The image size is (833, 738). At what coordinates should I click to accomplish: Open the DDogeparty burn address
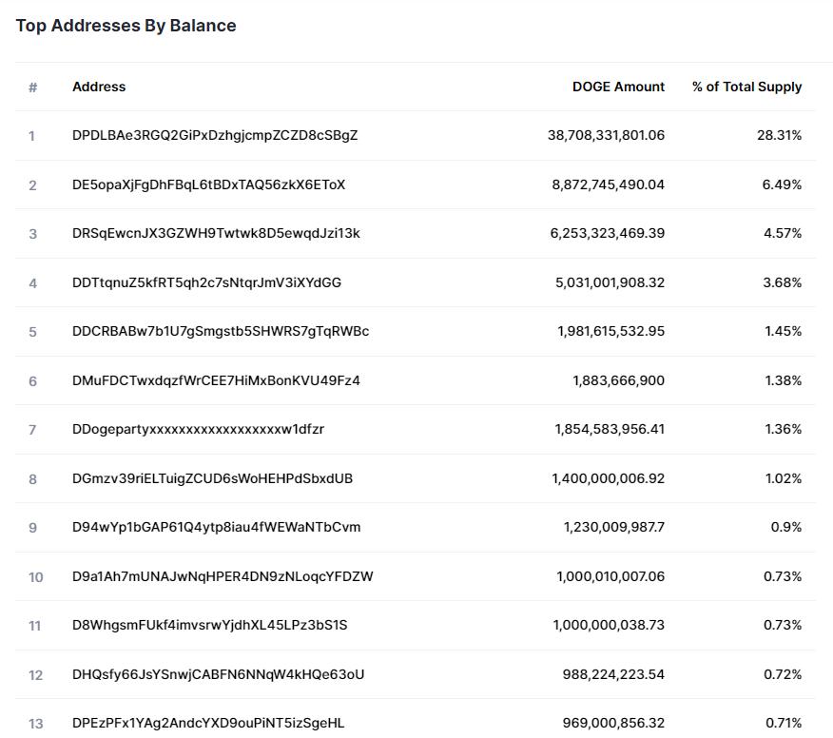click(198, 429)
